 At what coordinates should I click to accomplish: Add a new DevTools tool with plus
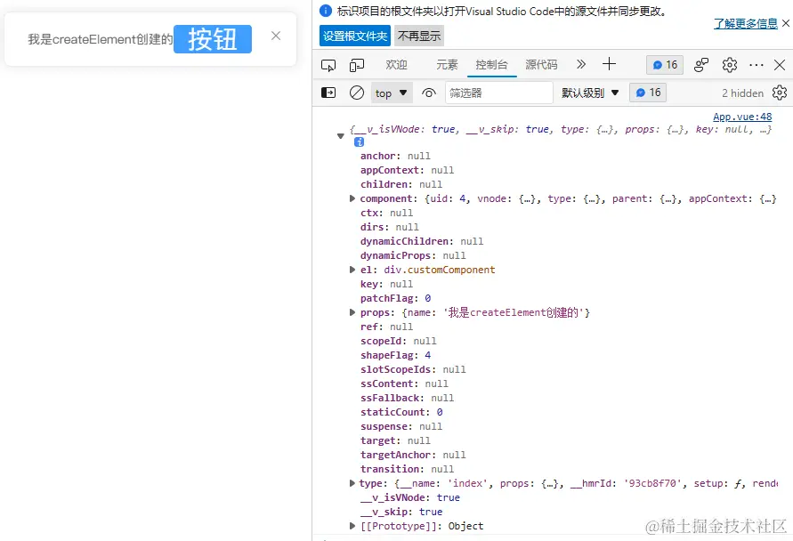click(x=609, y=64)
